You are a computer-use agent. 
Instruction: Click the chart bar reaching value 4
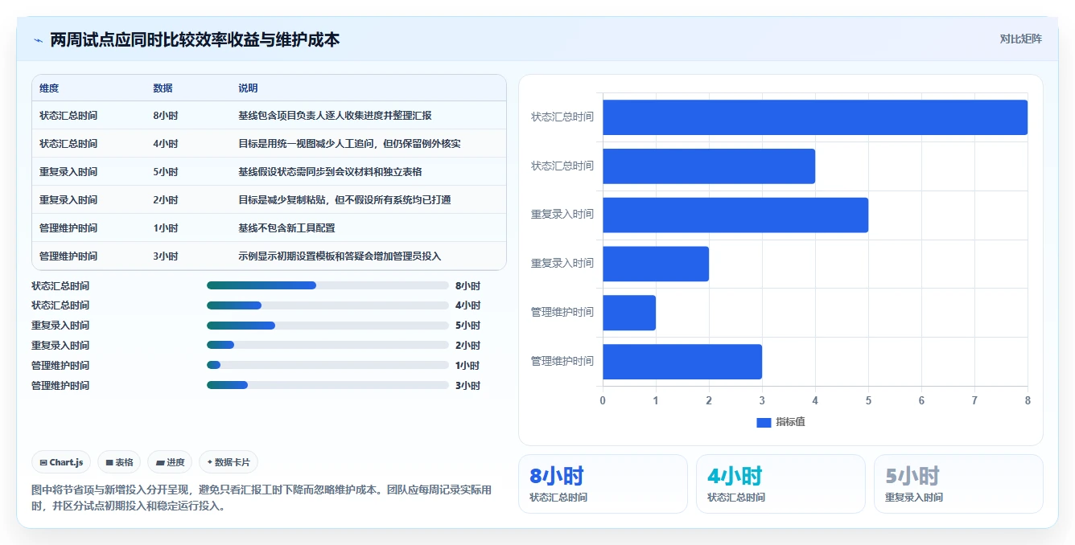(709, 166)
